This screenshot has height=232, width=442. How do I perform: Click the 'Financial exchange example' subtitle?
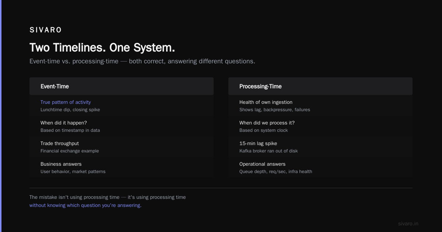(70, 151)
